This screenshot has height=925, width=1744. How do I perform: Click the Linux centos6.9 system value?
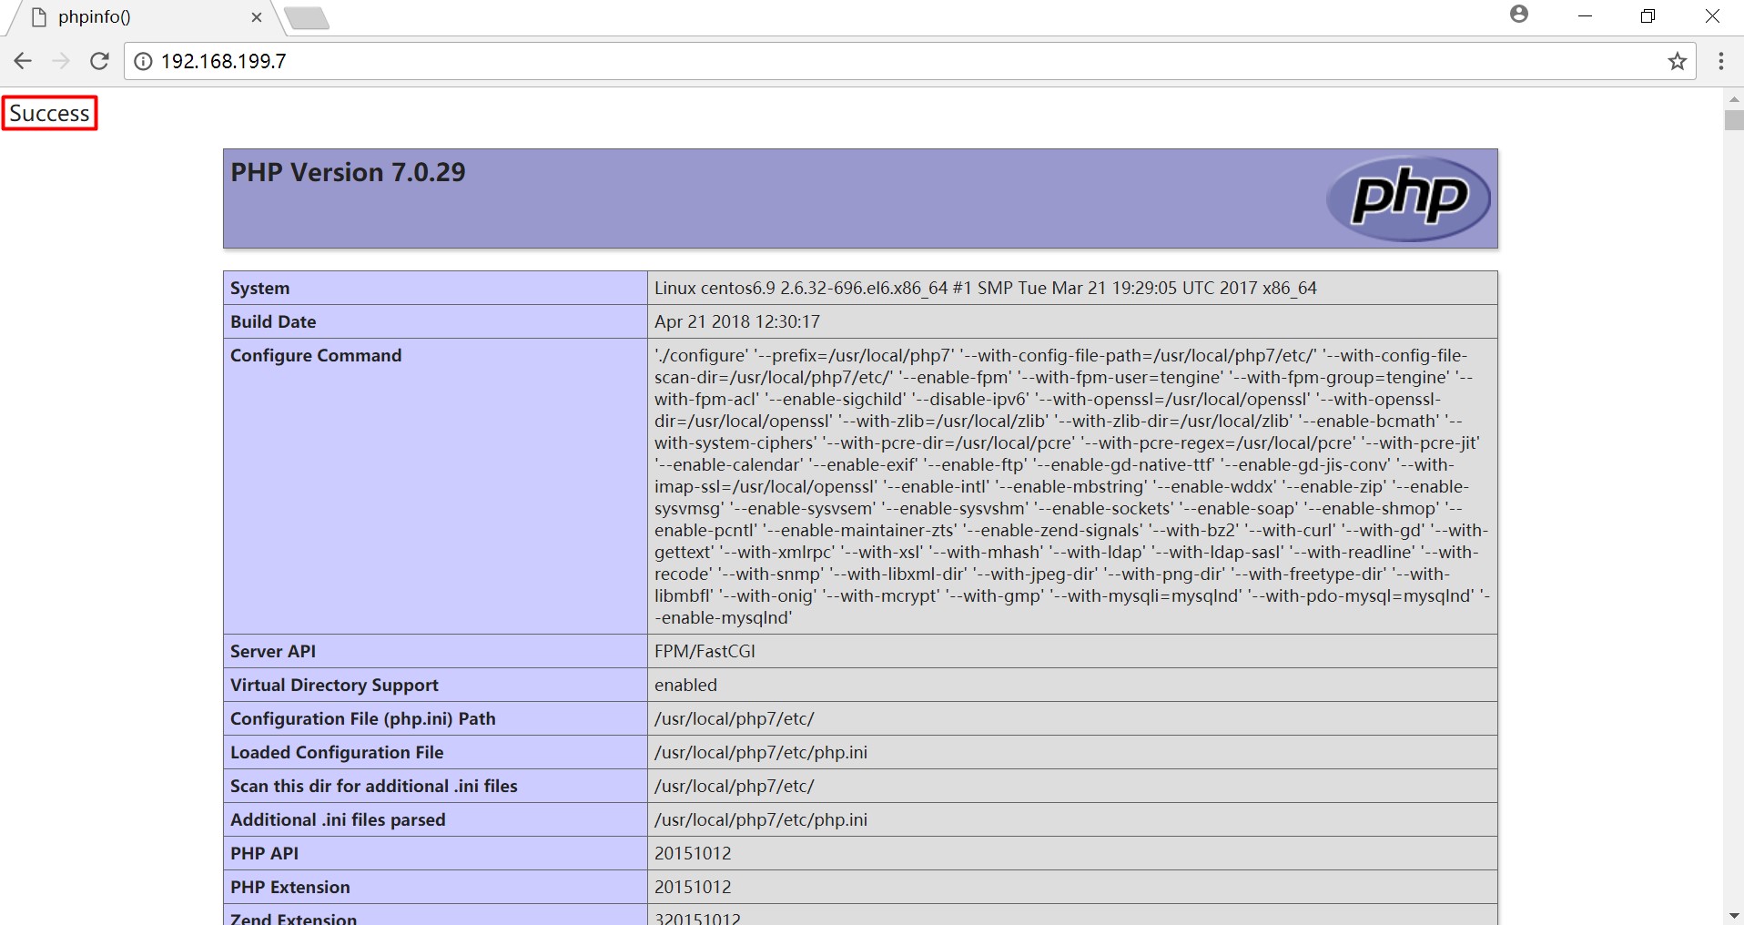click(x=985, y=288)
